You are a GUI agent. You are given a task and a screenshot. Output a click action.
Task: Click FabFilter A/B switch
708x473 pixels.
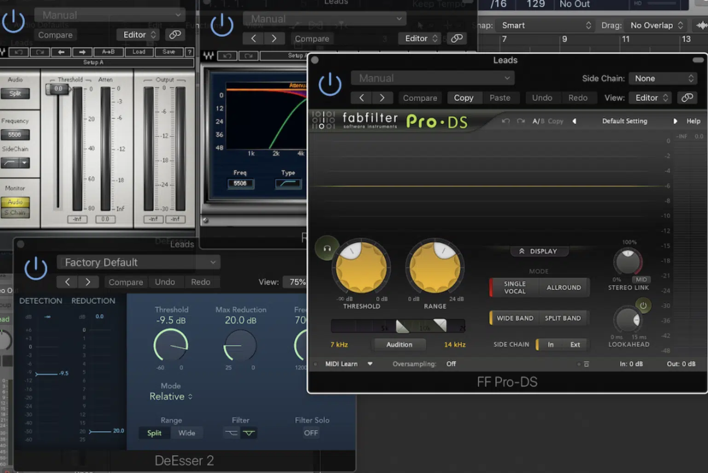click(x=538, y=121)
